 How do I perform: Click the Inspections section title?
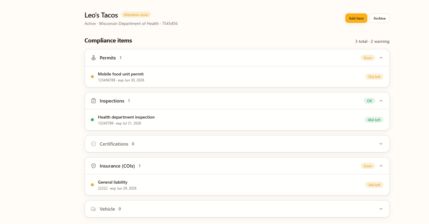click(x=112, y=101)
